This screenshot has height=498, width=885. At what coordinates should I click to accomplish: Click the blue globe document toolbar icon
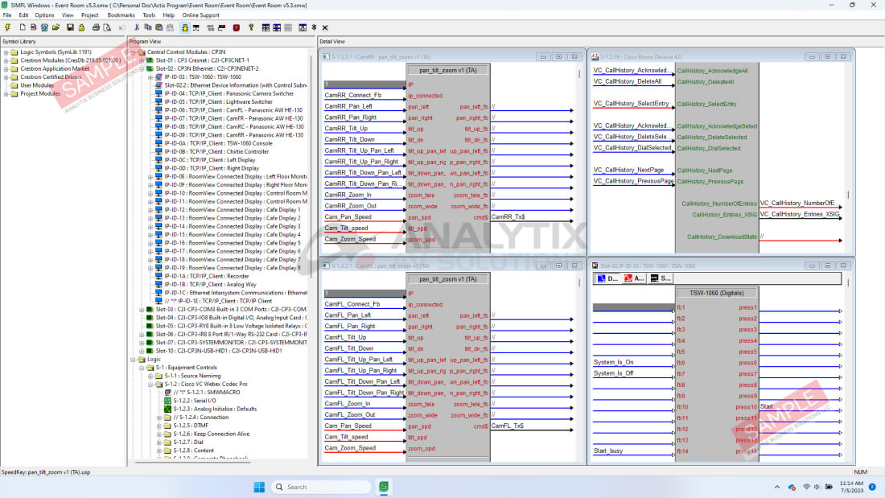(x=44, y=27)
